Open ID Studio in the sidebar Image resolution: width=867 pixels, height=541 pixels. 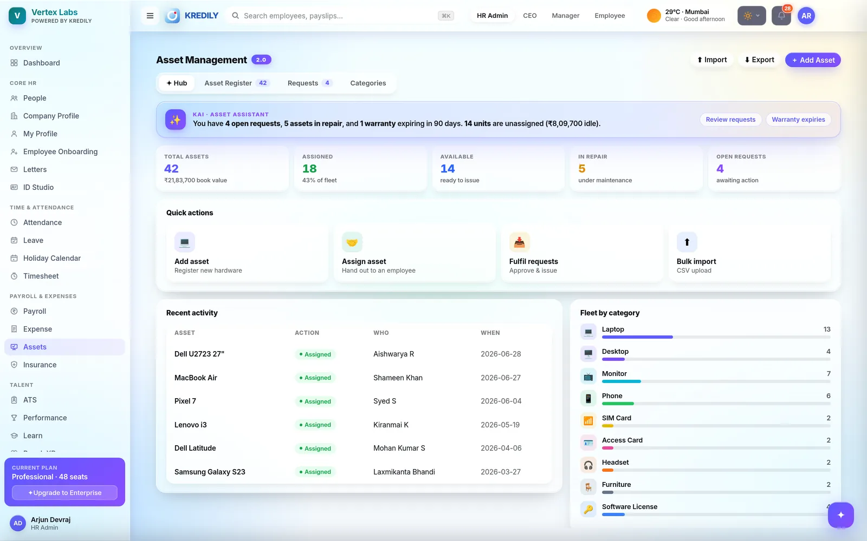tap(64, 187)
